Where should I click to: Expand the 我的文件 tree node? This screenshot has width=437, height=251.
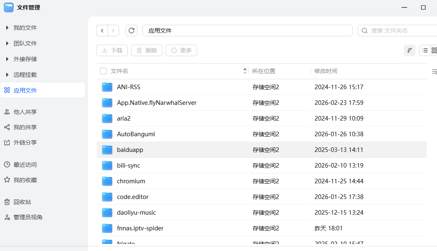[7, 28]
